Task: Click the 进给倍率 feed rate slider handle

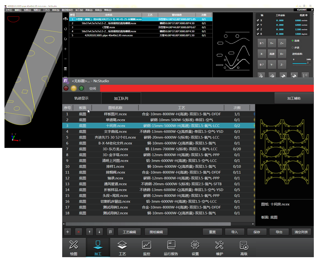Action: tap(308, 63)
